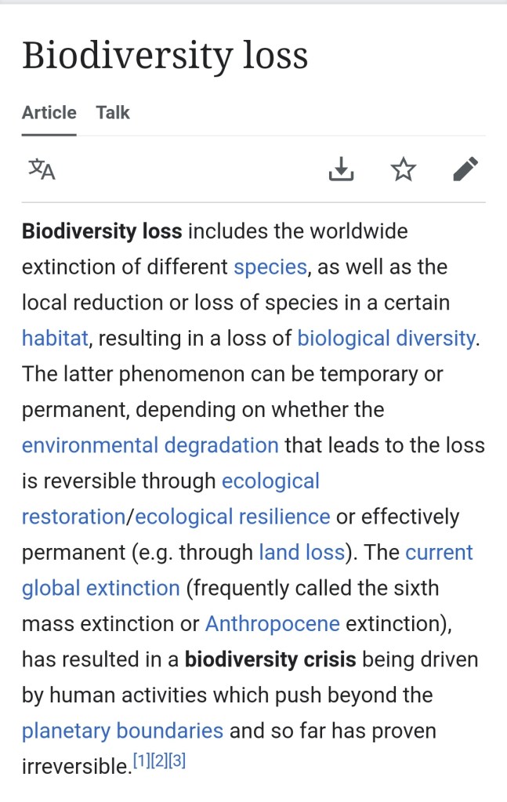Tap reference citation [1]

pos(141,760)
